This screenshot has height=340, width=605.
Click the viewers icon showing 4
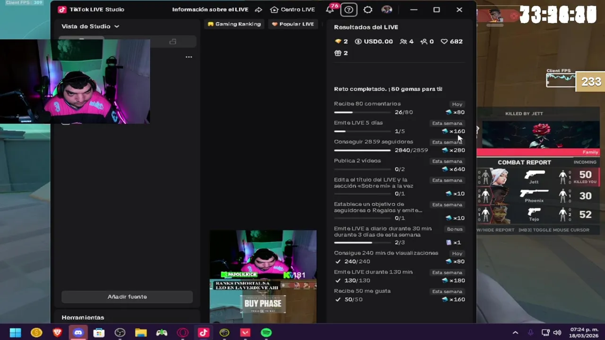click(x=403, y=42)
